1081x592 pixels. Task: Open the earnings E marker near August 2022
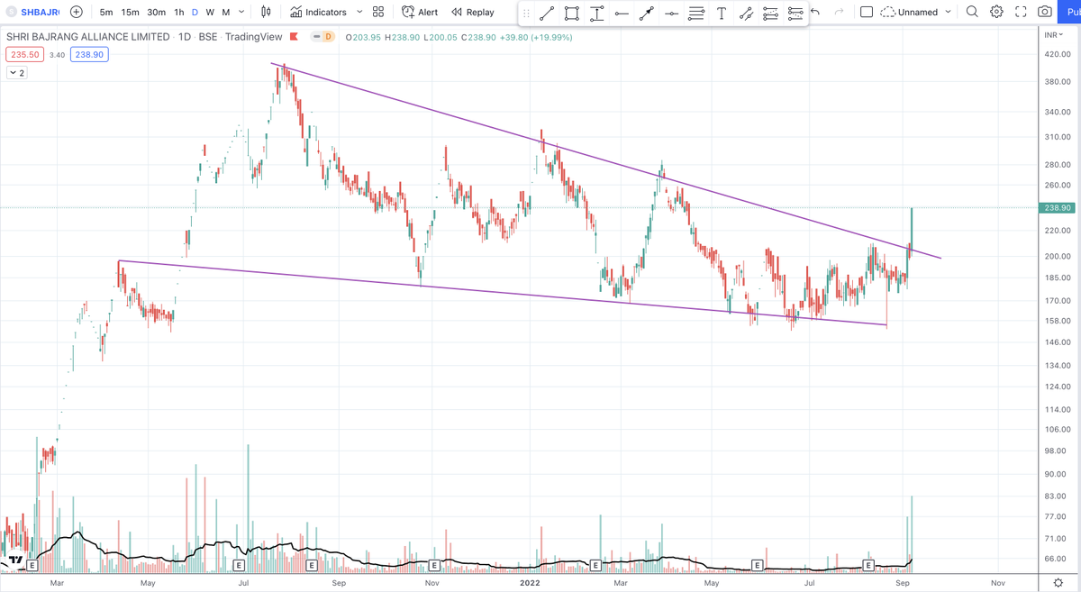[868, 566]
